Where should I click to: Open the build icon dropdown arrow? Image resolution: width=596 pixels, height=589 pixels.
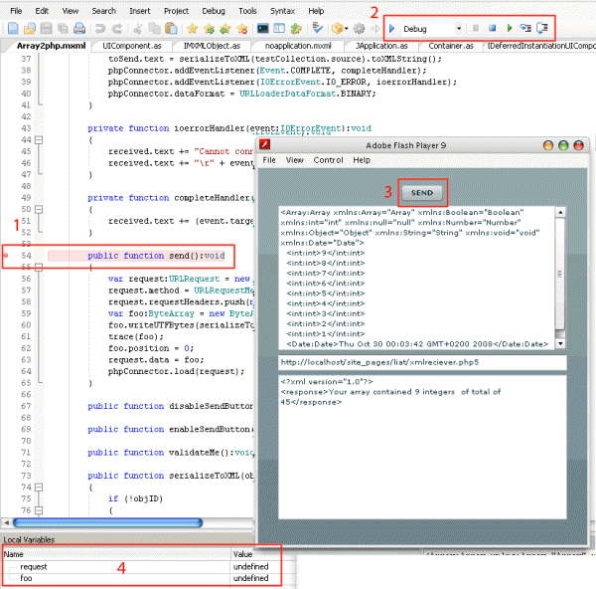coord(347,29)
